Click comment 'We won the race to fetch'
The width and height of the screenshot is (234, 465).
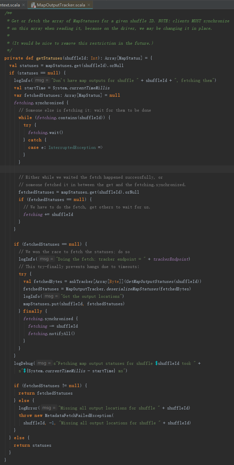pos(74,252)
